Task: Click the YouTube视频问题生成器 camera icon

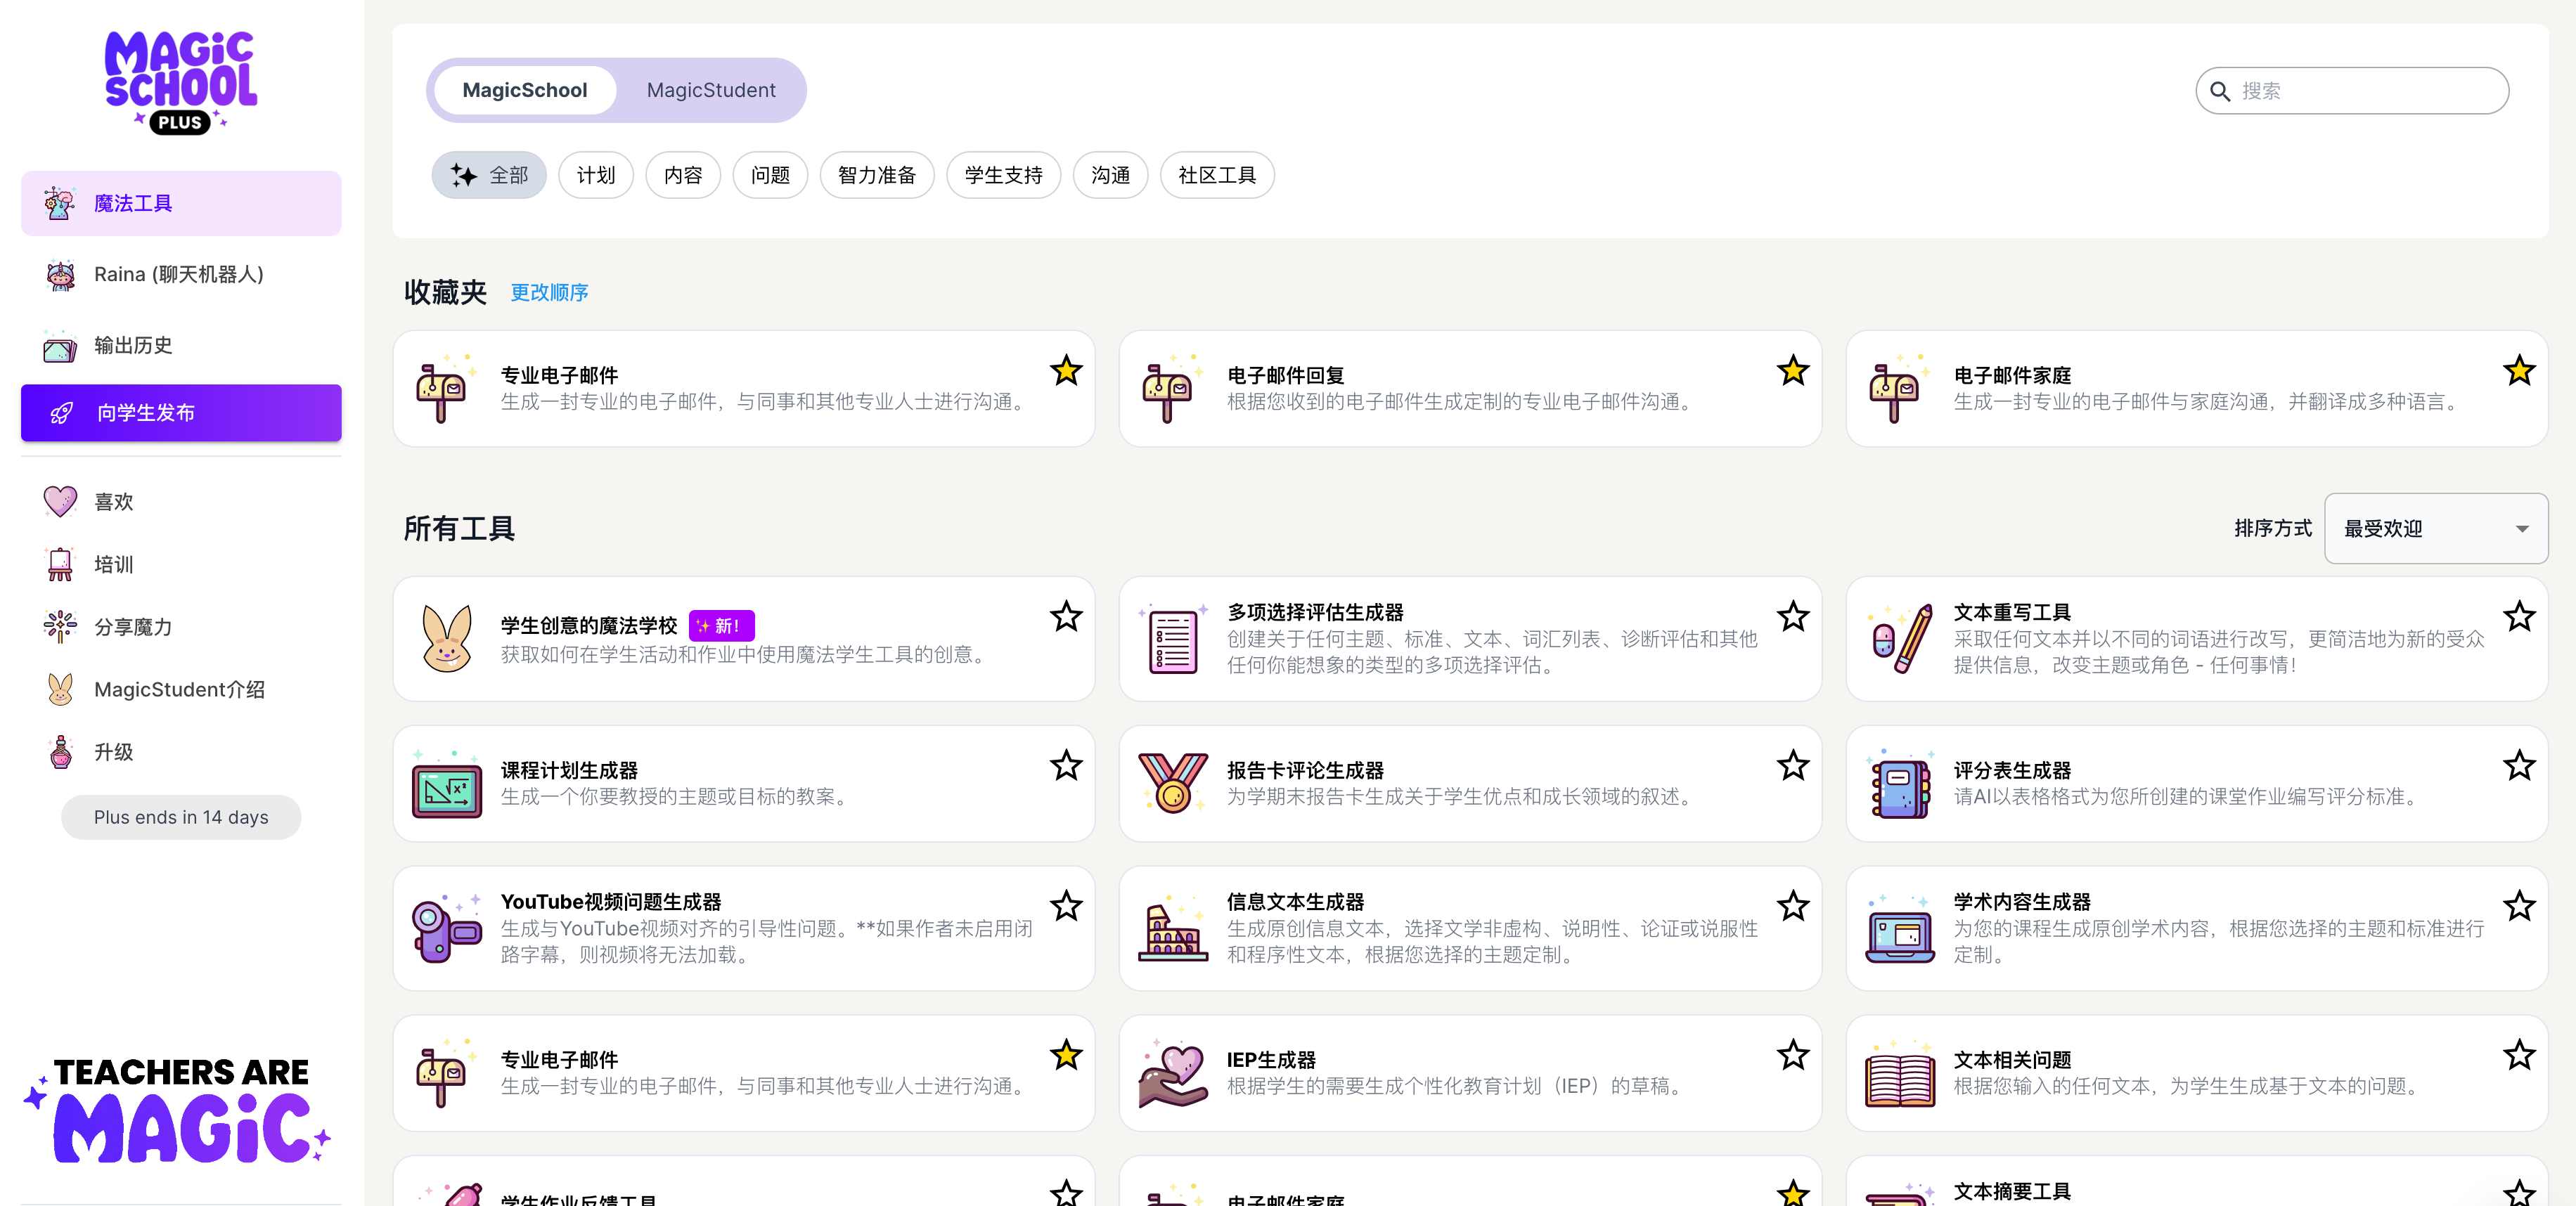Action: (447, 929)
